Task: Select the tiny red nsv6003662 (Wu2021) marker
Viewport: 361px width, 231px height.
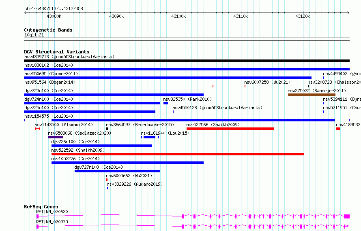Action: (x=107, y=180)
